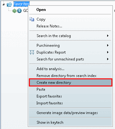
Task: Expand the Duplicates Report submenu arrow
Action: click(x=108, y=52)
